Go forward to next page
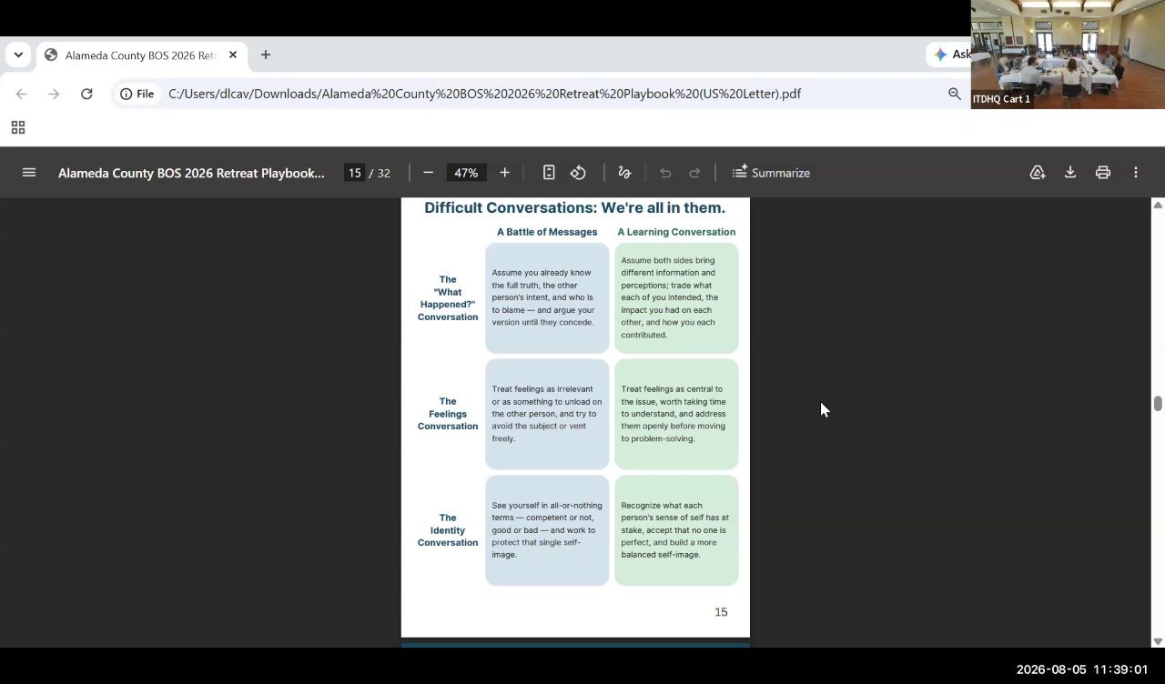 54,94
